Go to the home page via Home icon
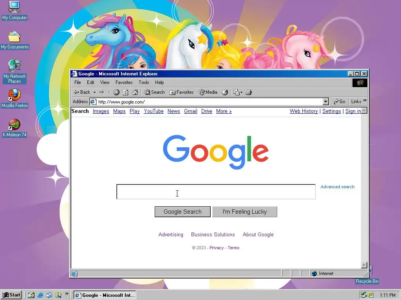The height and width of the screenshot is (300, 401). tap(135, 92)
